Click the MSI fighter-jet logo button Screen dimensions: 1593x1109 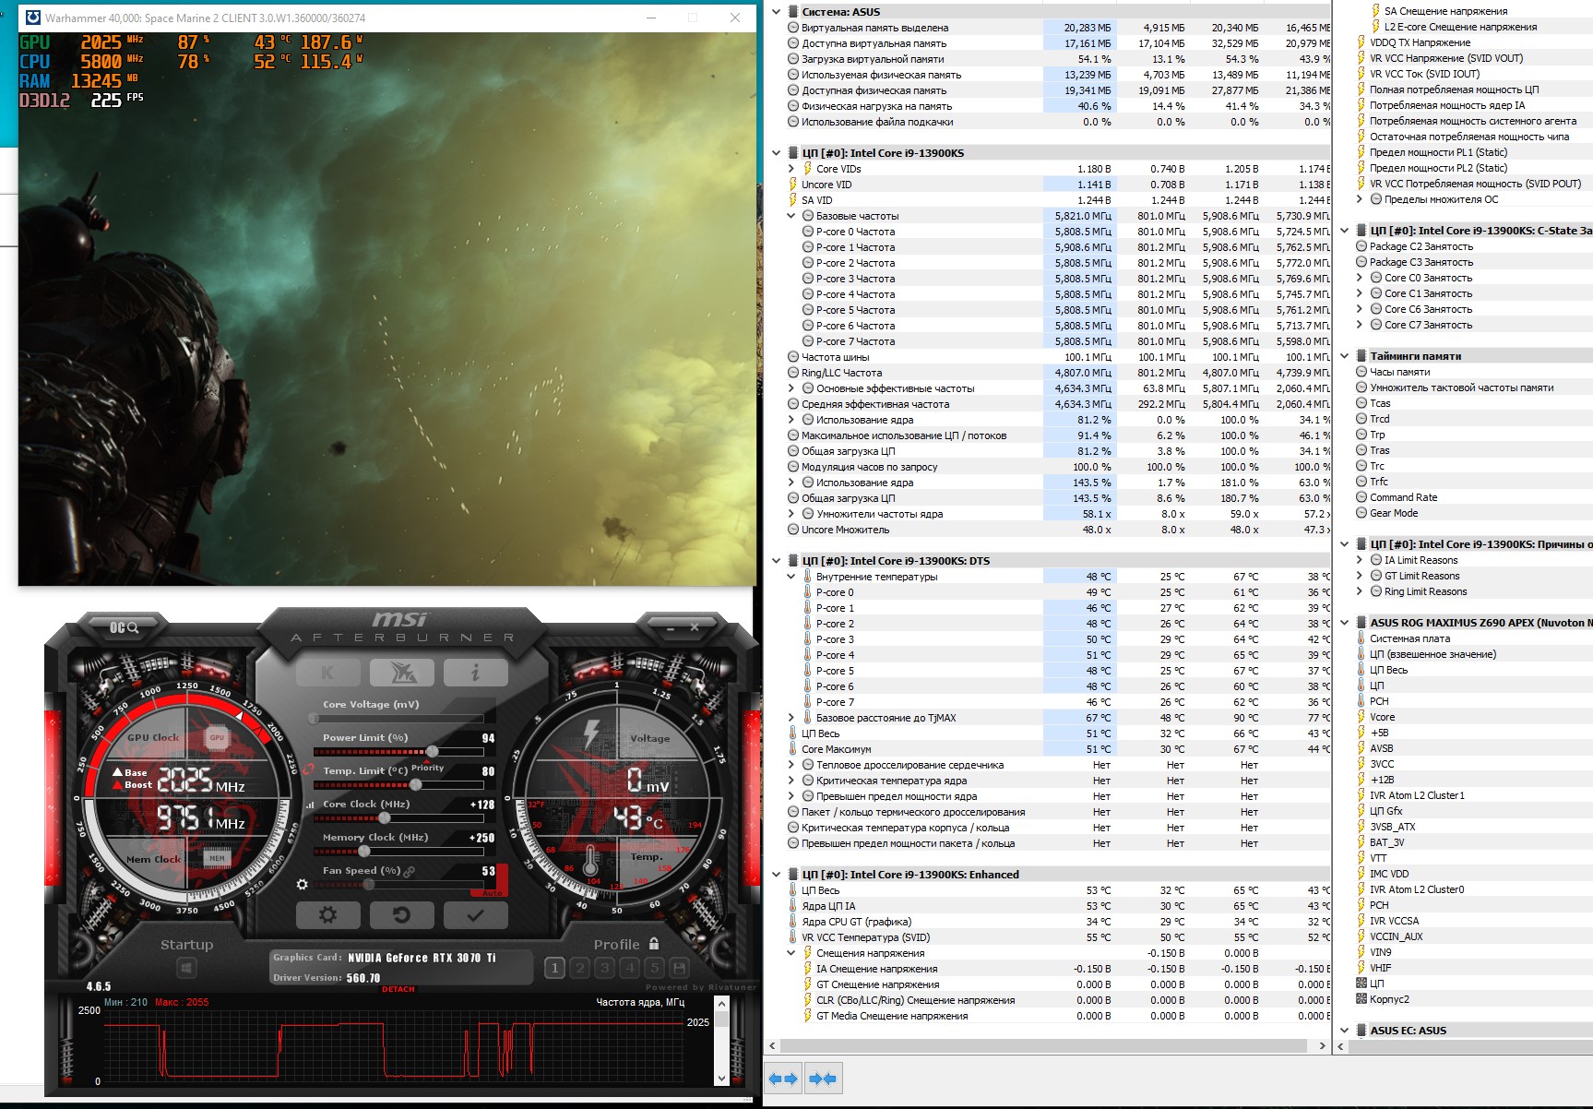(x=402, y=673)
